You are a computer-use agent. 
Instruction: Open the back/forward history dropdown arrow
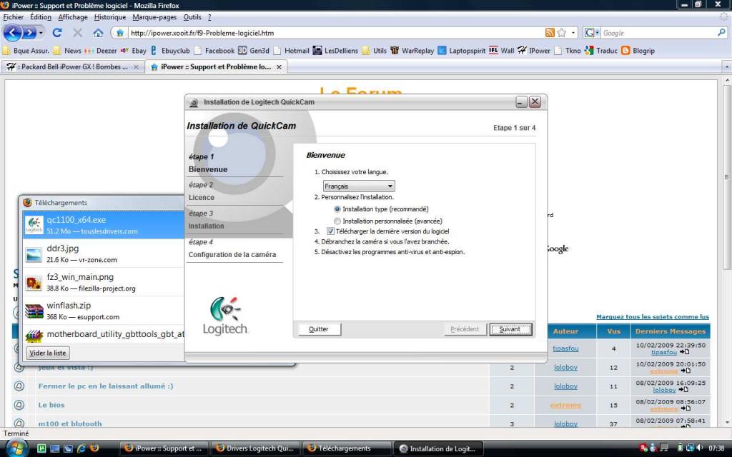(41, 33)
